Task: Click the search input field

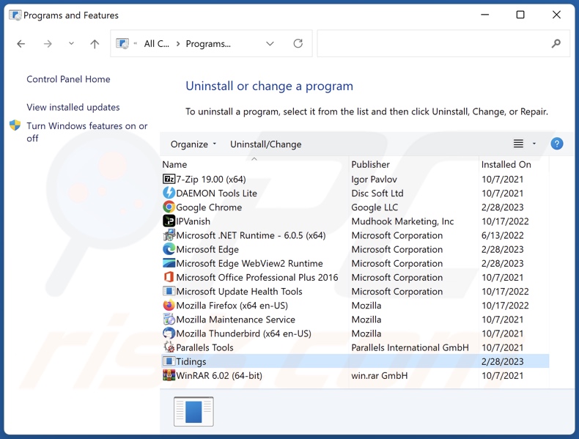Action: tap(443, 43)
